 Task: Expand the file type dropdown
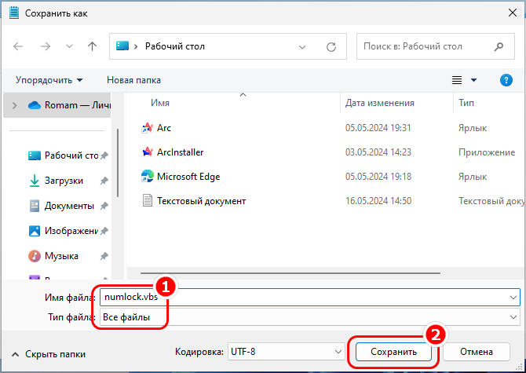coord(513,316)
